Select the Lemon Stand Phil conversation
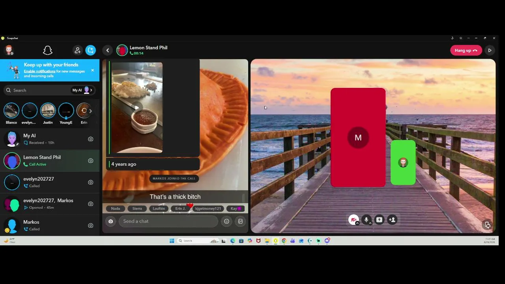Image resolution: width=505 pixels, height=284 pixels. [x=50, y=161]
